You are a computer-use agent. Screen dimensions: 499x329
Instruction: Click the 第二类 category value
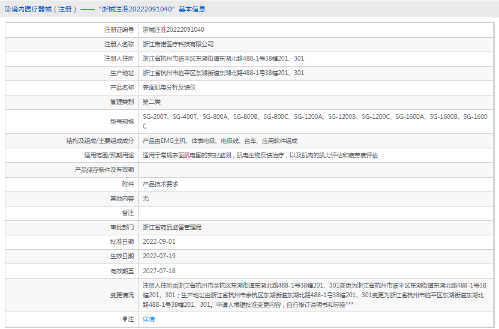tap(152, 102)
